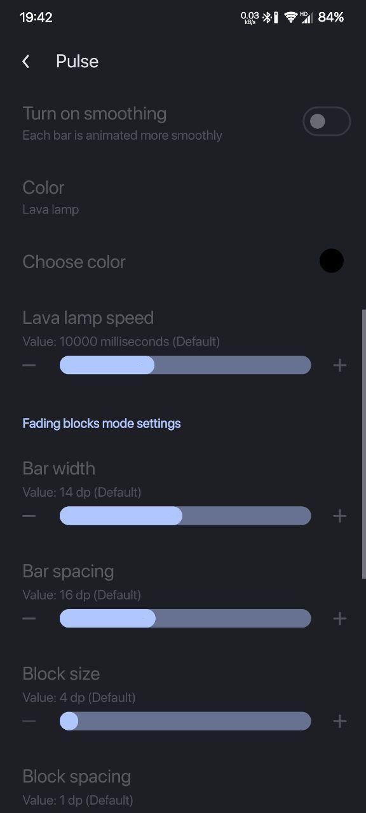Tap the black Choose color swatch
The image size is (366, 813).
tap(331, 260)
